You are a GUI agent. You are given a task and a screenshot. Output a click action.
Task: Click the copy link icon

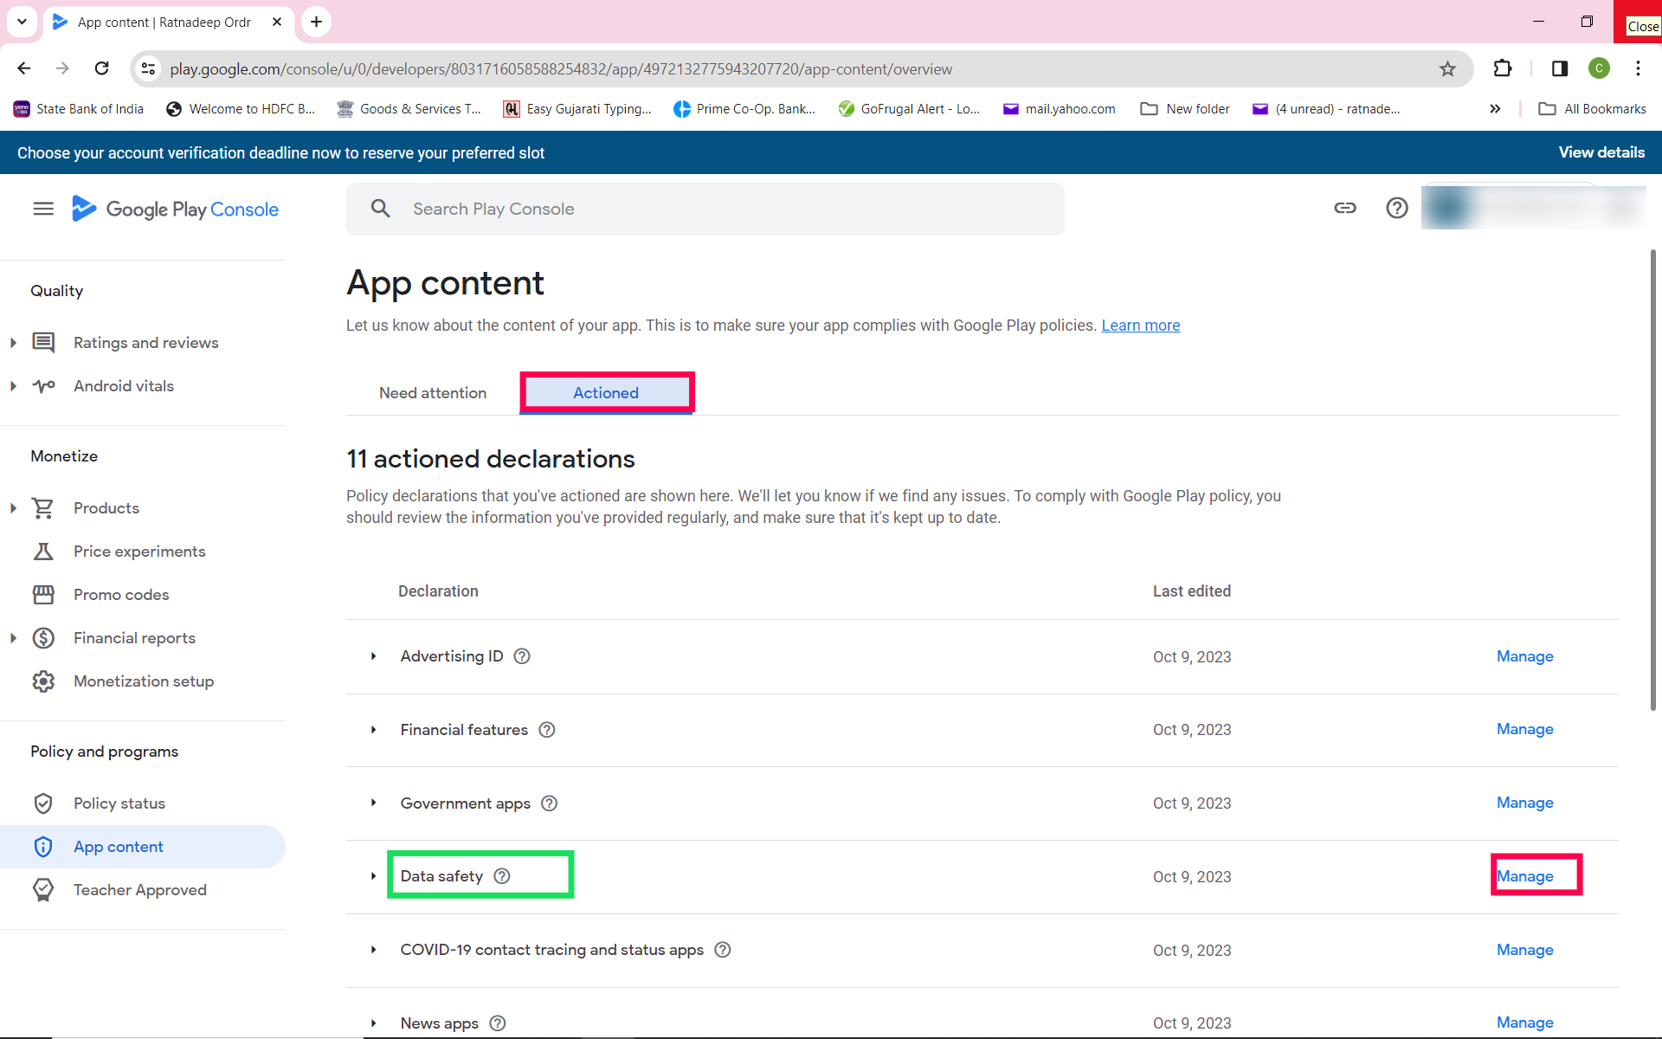1344,208
